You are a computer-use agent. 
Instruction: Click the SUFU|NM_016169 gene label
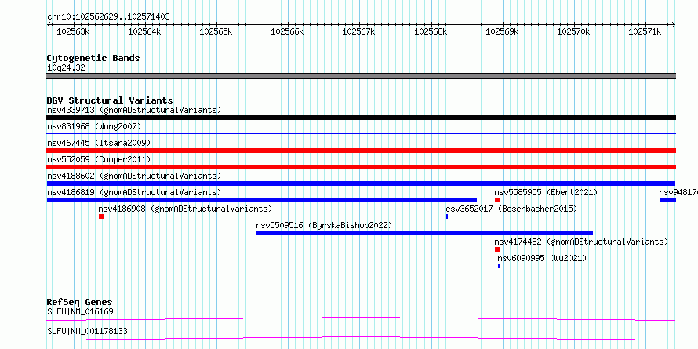point(80,311)
